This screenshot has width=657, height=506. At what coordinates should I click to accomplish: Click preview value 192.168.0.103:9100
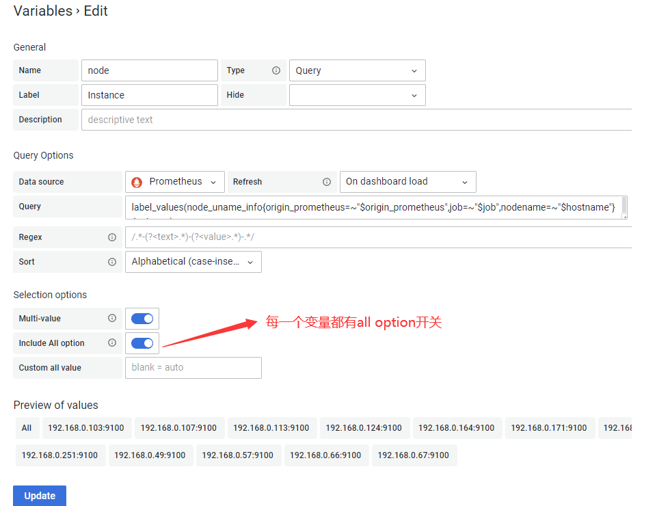click(86, 428)
